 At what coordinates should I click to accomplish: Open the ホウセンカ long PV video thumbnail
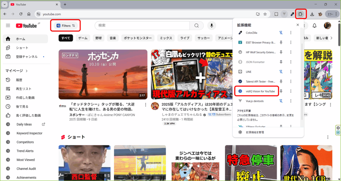pos(103,74)
